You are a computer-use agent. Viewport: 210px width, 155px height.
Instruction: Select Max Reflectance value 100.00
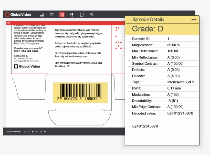tap(173, 51)
